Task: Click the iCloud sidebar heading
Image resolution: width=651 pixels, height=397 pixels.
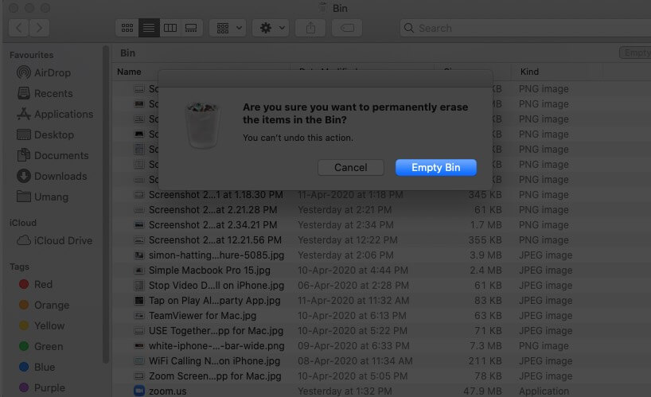Action: tap(23, 223)
